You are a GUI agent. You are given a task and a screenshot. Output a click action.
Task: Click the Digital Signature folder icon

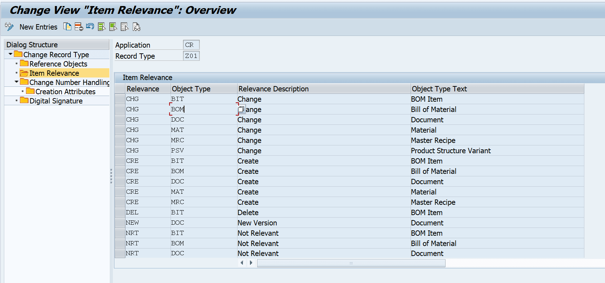(x=24, y=100)
